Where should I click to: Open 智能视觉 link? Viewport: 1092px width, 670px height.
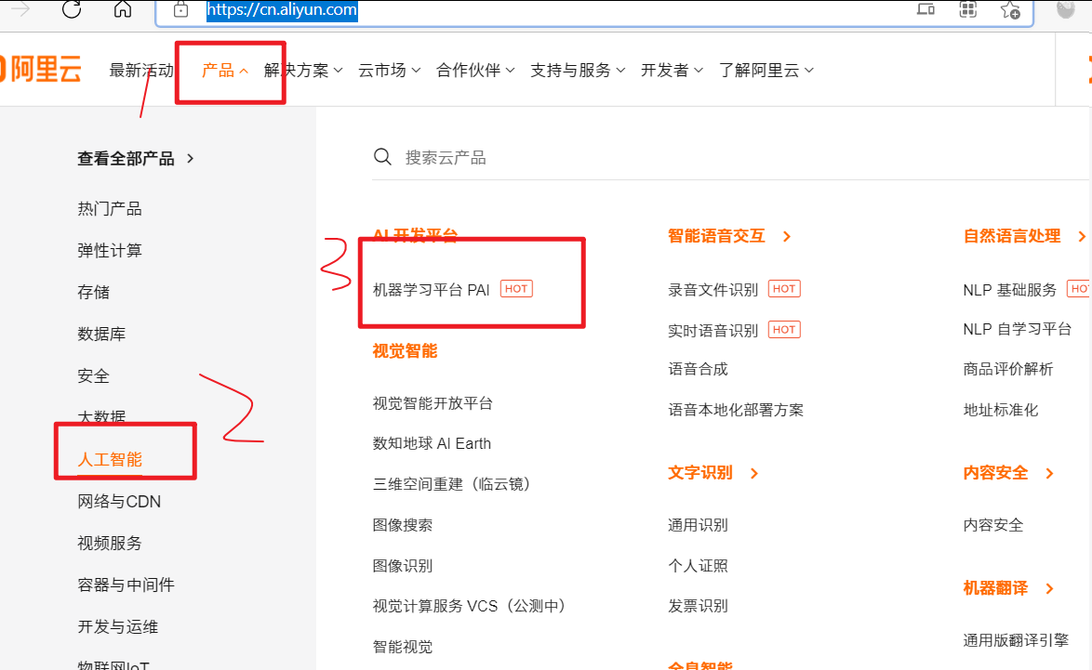(403, 647)
